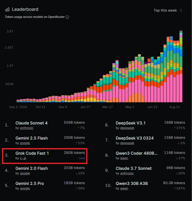192x201 pixels.
Task: Click the new badge on Grok Code Fast 1
Action: click(x=82, y=158)
